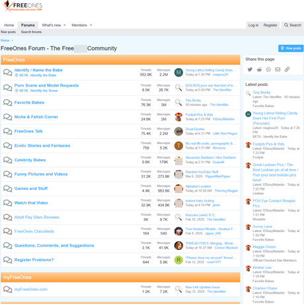Open New posts in sub-navigation
This screenshot has height=304, width=304.
pyautogui.click(x=8, y=32)
